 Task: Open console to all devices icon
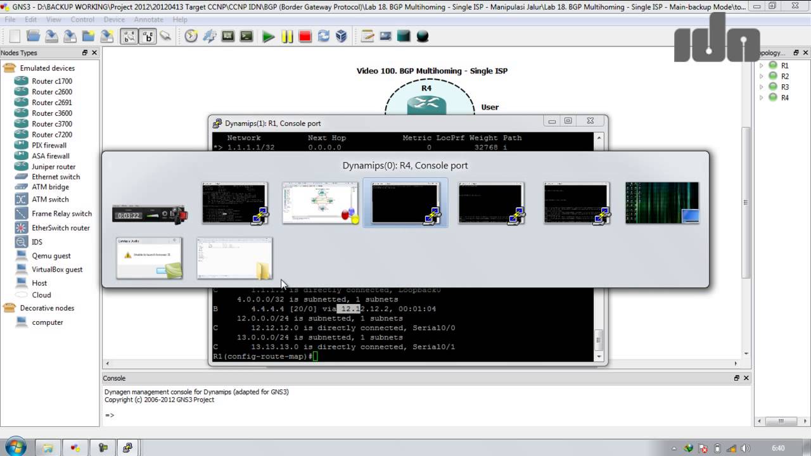[246, 36]
